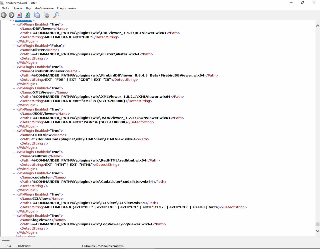Click the FirebirdDBViewer name text
The image size is (320, 249).
click(x=49, y=71)
